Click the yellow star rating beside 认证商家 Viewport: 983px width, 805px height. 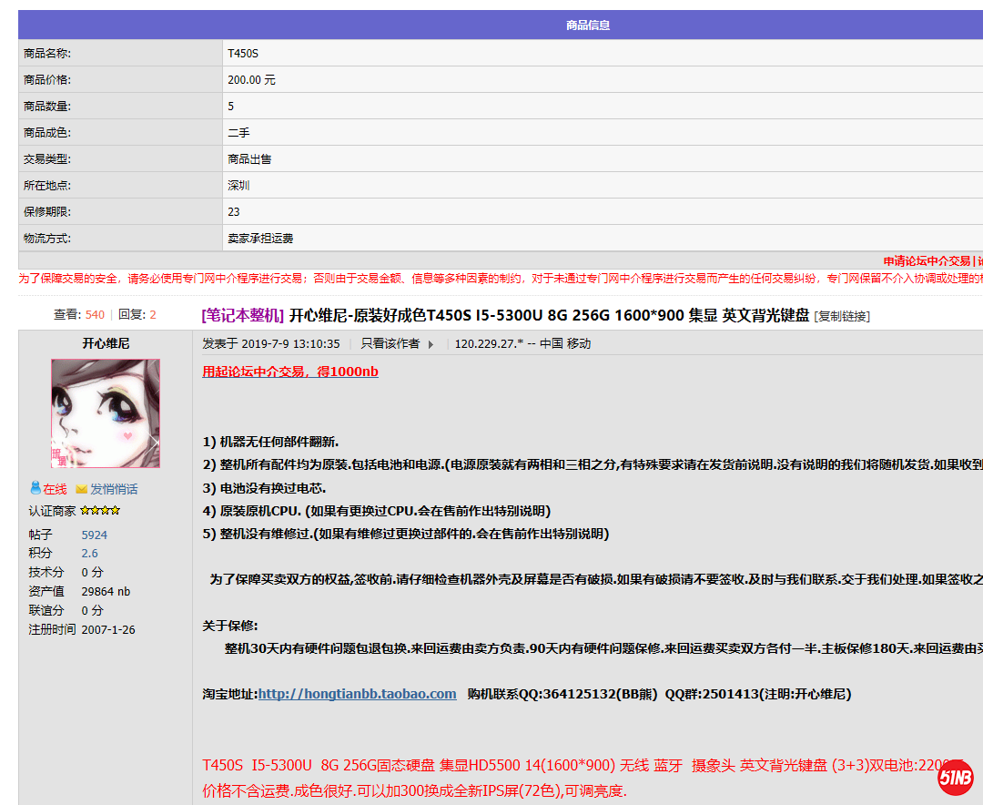click(100, 511)
